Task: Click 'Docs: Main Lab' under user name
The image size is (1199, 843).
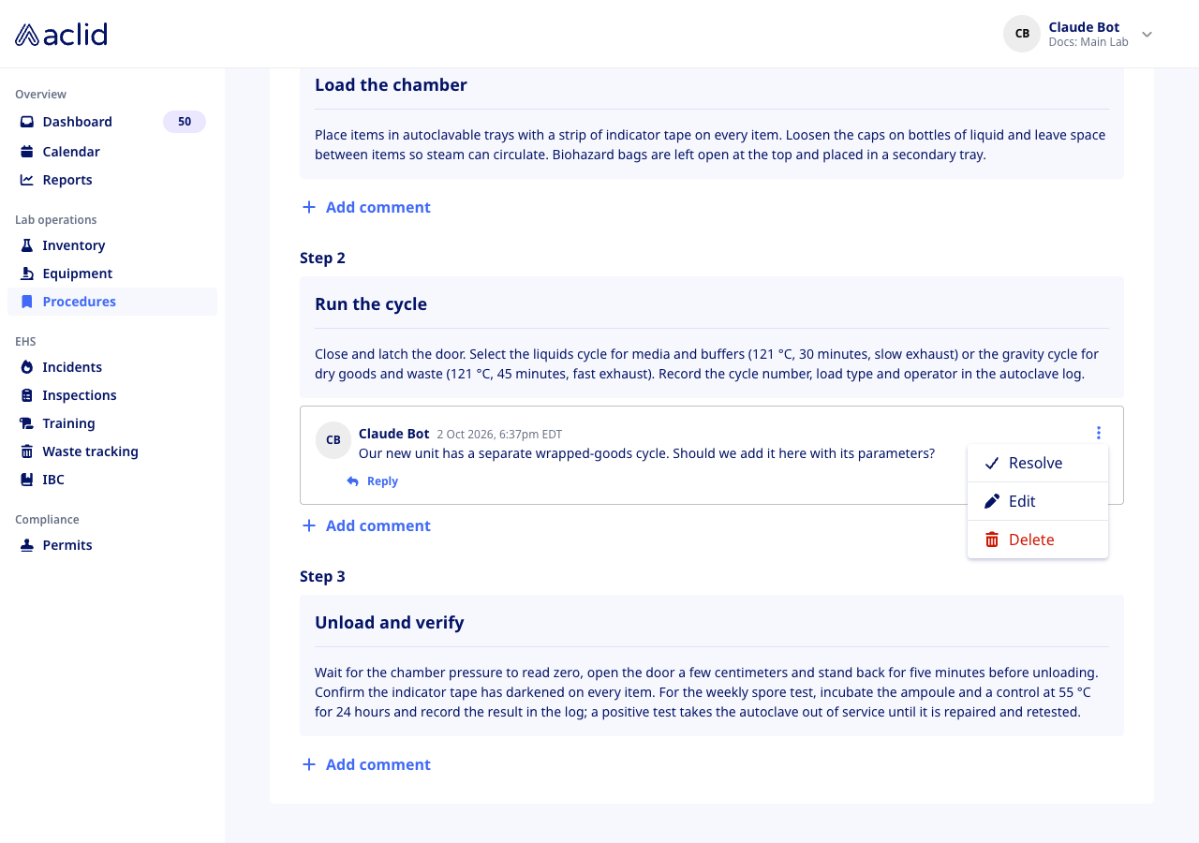Action: [1088, 42]
